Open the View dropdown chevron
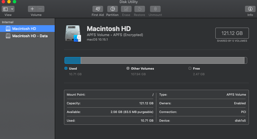 coord(12,9)
